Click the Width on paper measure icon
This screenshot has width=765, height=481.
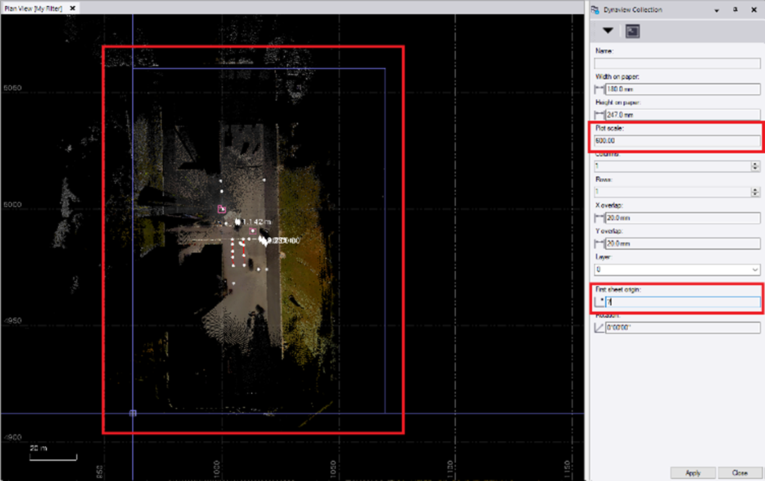pos(599,89)
